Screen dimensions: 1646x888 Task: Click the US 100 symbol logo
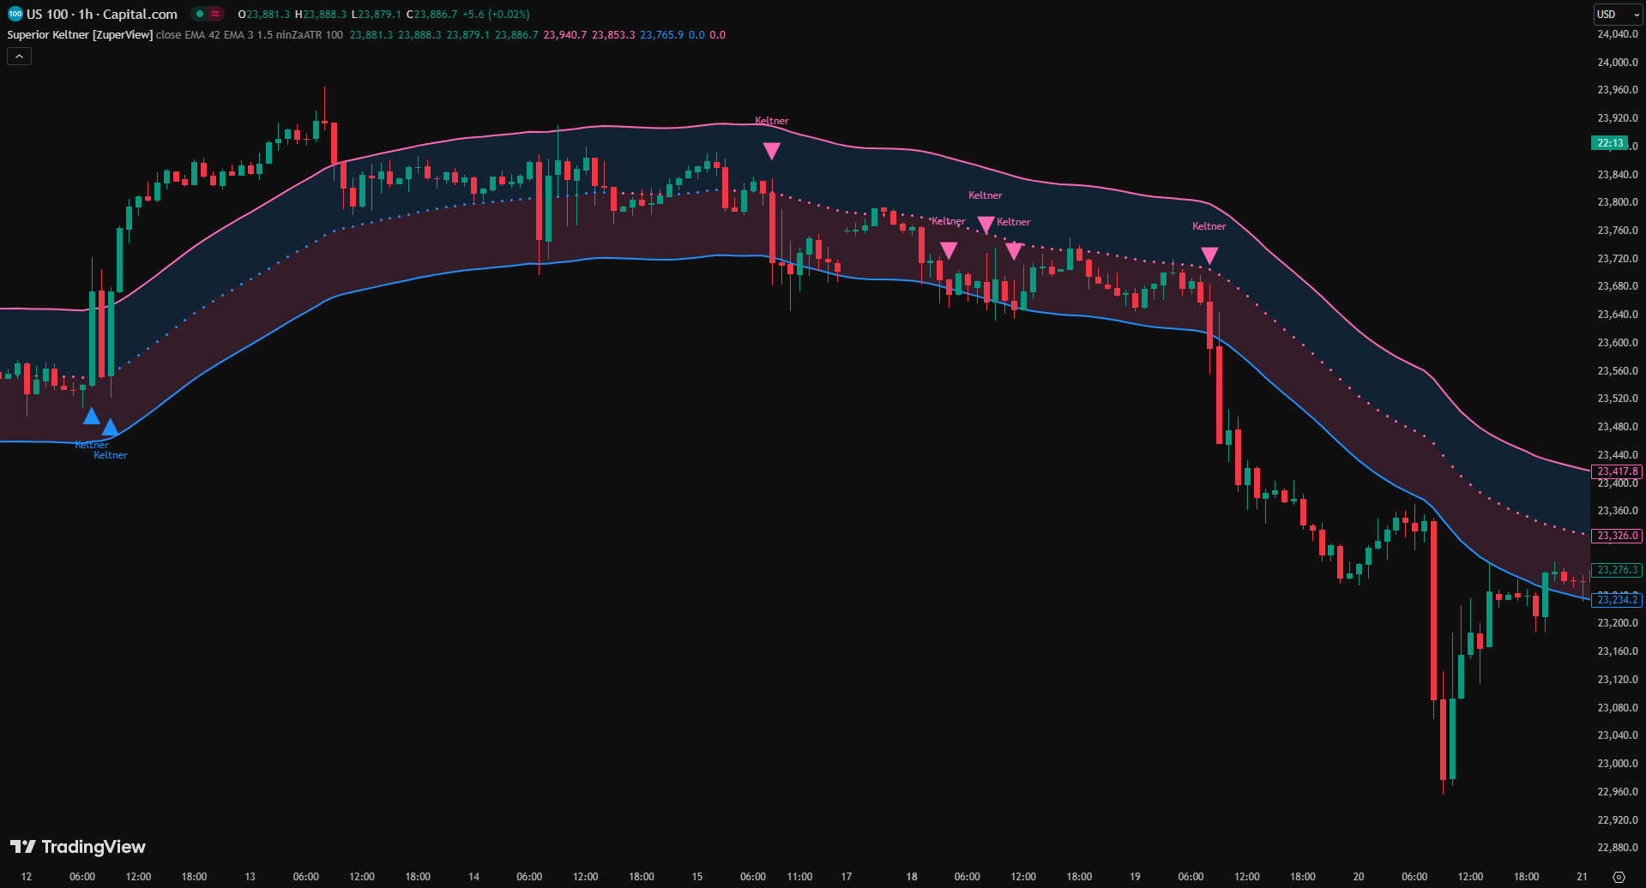click(15, 14)
